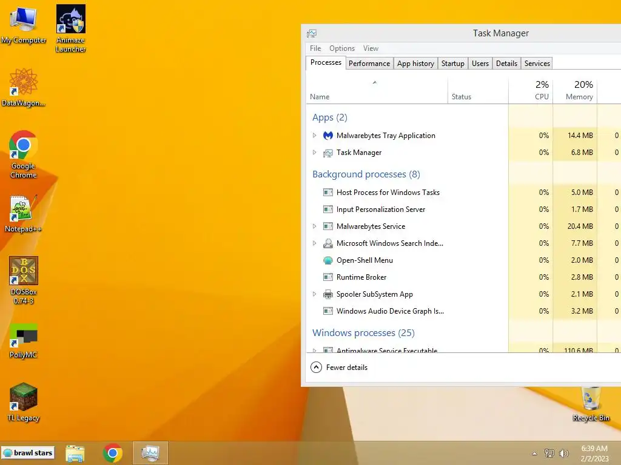Viewport: 621px width, 465px height.
Task: Expand the Spooler SubSystem App entry
Action: [x=315, y=294]
